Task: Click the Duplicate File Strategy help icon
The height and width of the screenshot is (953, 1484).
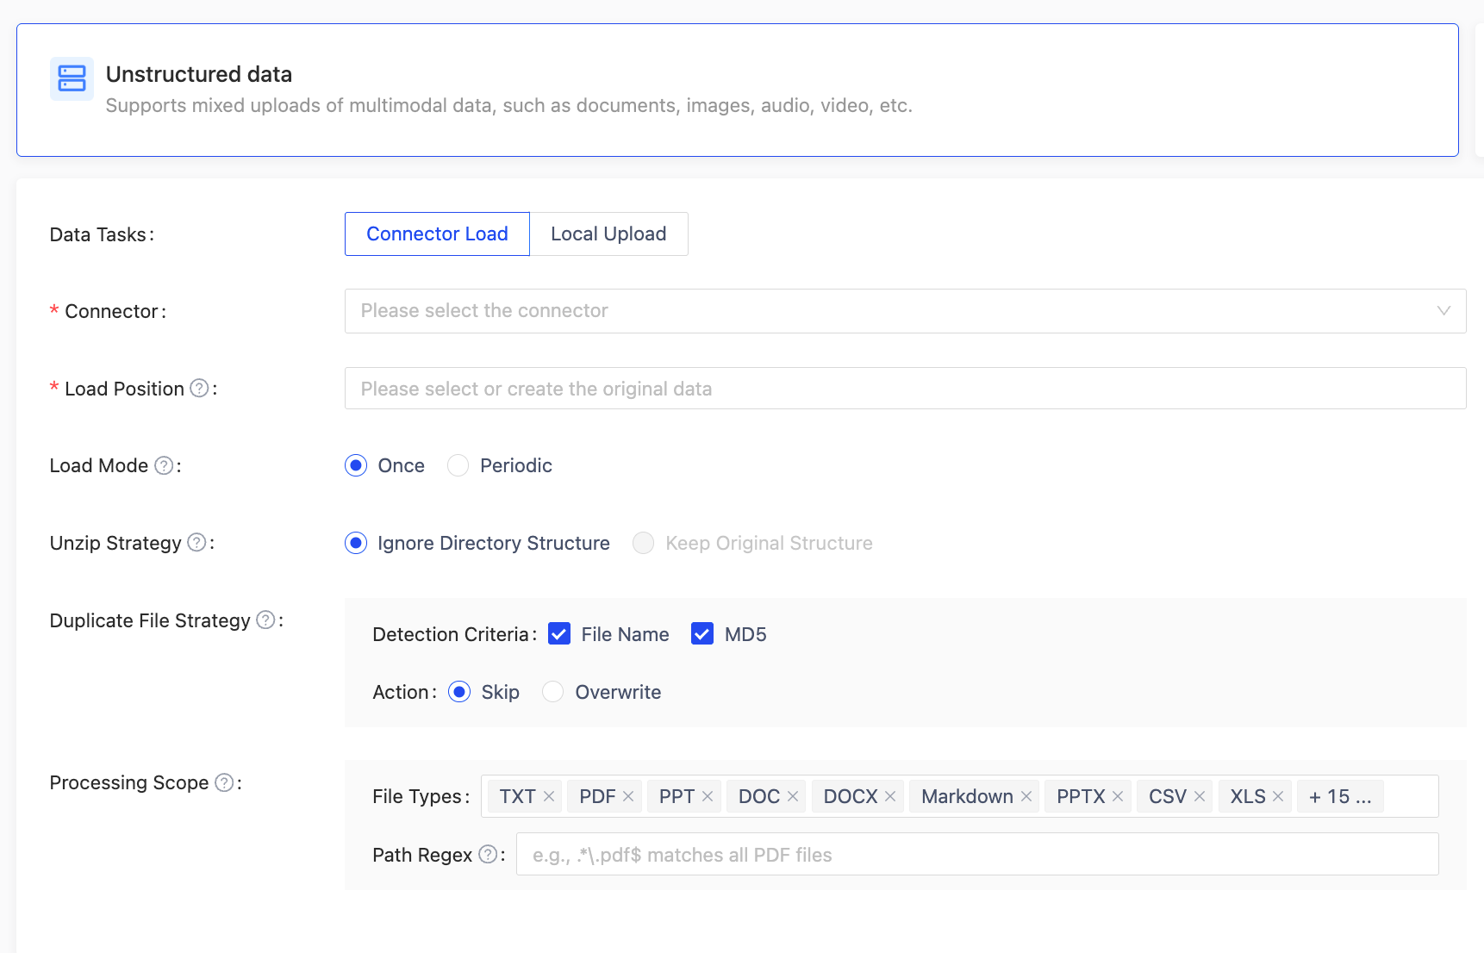Action: click(x=266, y=620)
